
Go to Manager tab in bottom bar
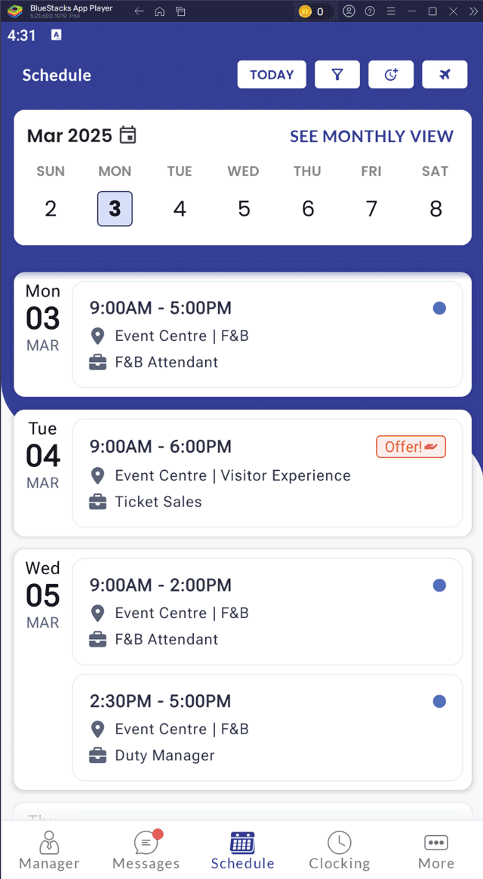(49, 850)
